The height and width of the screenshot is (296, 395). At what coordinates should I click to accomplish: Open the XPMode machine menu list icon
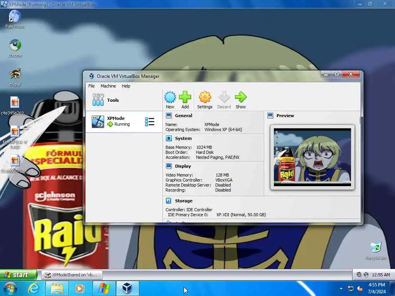click(150, 121)
